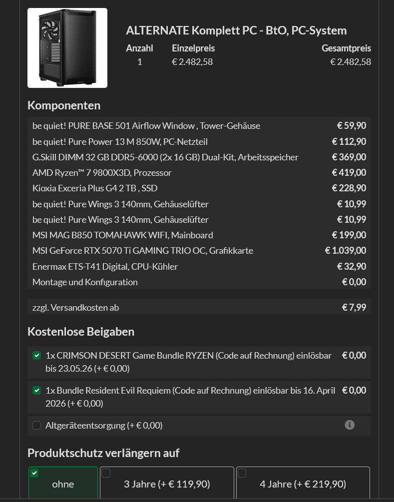Click the MSI GeForce RTX 5070 Ti row

pos(143,251)
